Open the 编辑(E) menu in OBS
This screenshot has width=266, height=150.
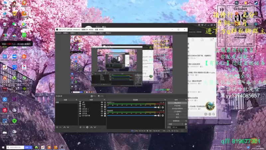(x=66, y=33)
